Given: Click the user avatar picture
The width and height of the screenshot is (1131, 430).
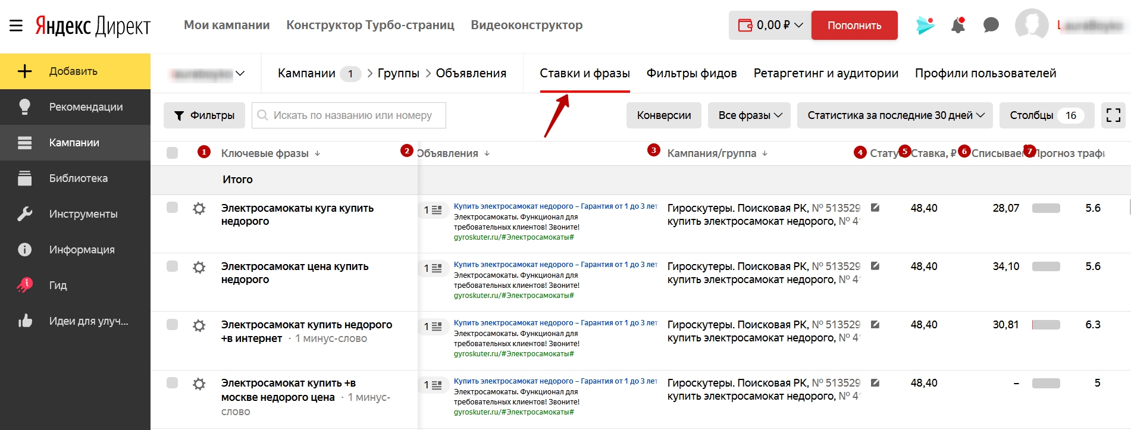Looking at the screenshot, I should point(1032,25).
